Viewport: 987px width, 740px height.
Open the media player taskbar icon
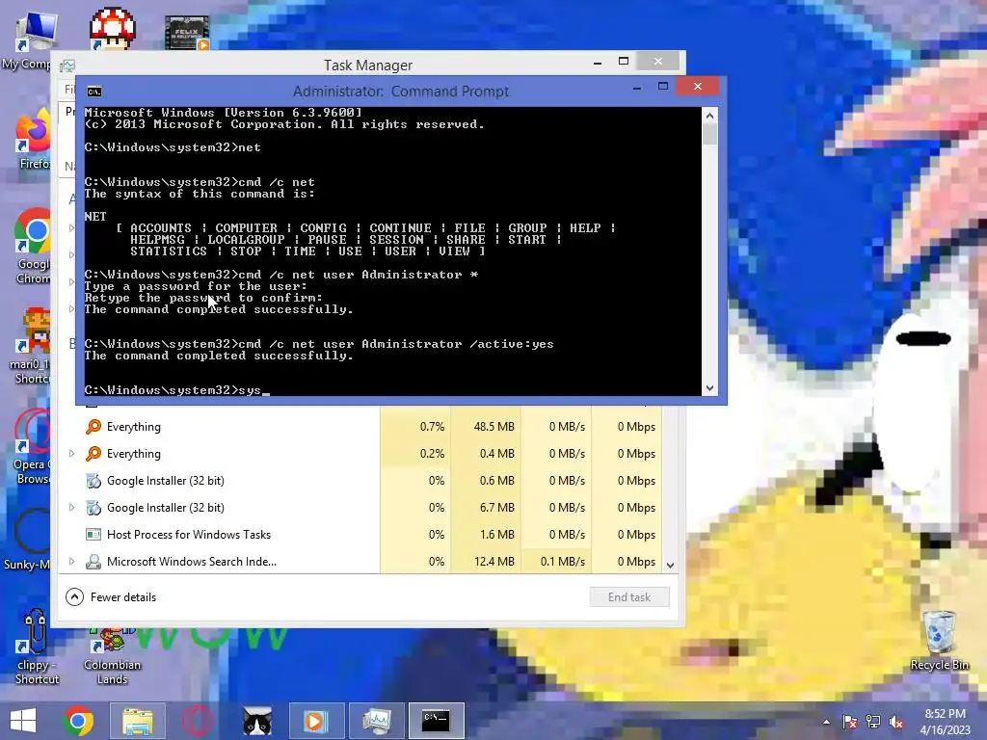pos(316,721)
